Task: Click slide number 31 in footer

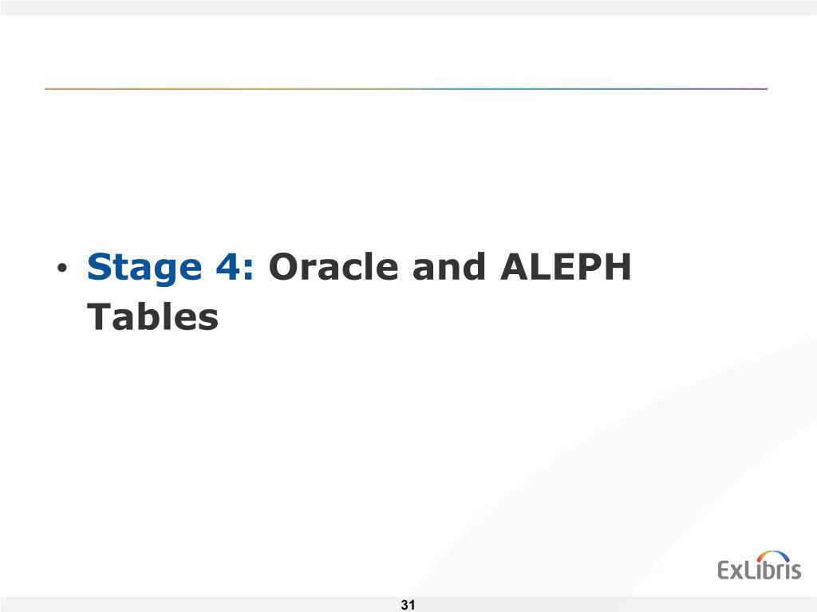Action: click(408, 605)
